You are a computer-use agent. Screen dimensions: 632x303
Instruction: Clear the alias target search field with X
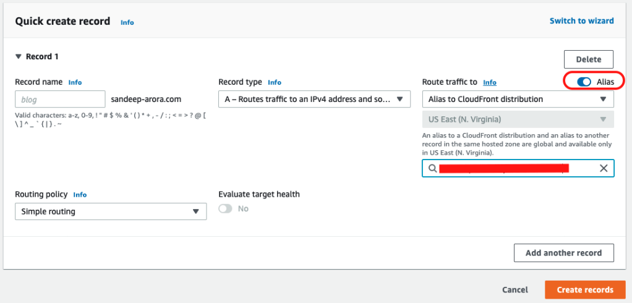604,168
